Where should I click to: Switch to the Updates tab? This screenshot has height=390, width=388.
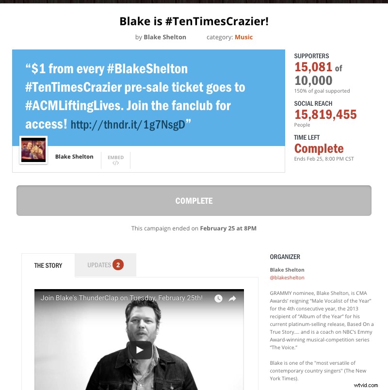point(99,265)
